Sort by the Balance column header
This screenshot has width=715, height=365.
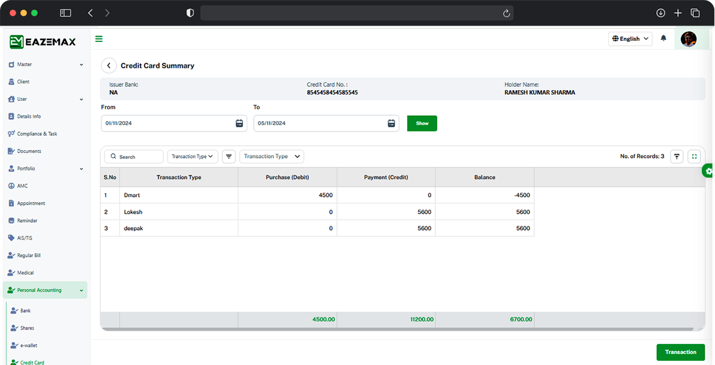pyautogui.click(x=484, y=177)
